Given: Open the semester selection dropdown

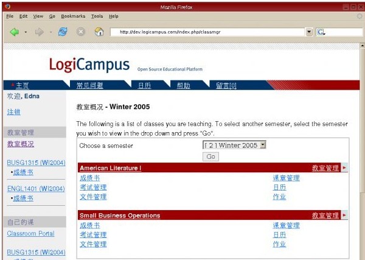Looking at the screenshot, I should coord(263,145).
